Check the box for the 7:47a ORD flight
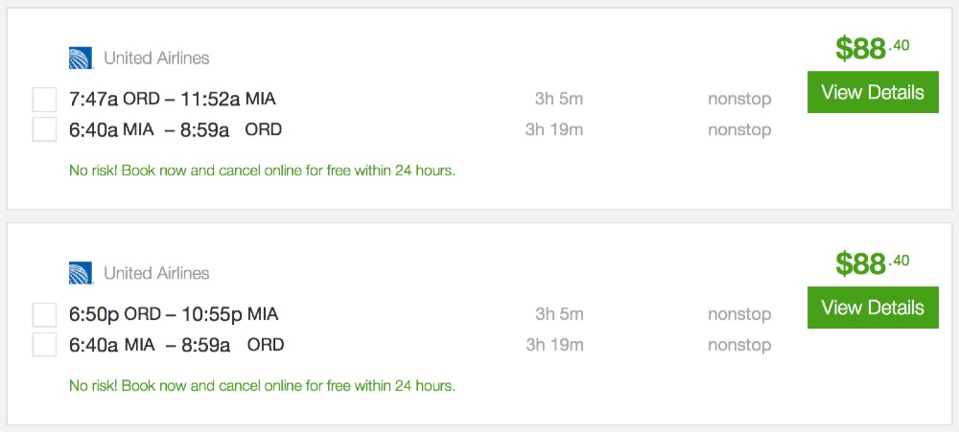The height and width of the screenshot is (432, 959). click(x=44, y=100)
